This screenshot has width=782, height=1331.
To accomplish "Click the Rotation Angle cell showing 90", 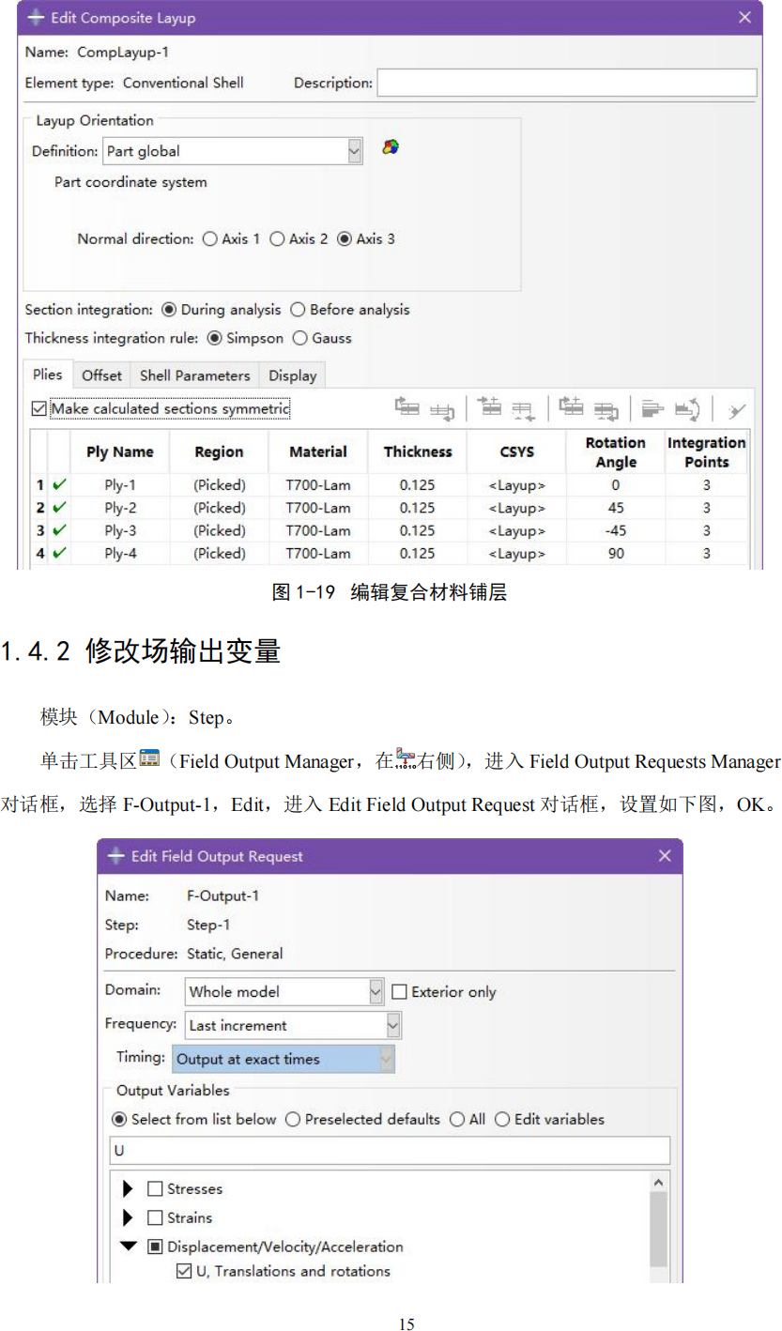I will [616, 553].
